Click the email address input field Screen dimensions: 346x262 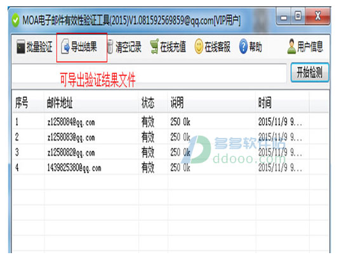click(149, 73)
